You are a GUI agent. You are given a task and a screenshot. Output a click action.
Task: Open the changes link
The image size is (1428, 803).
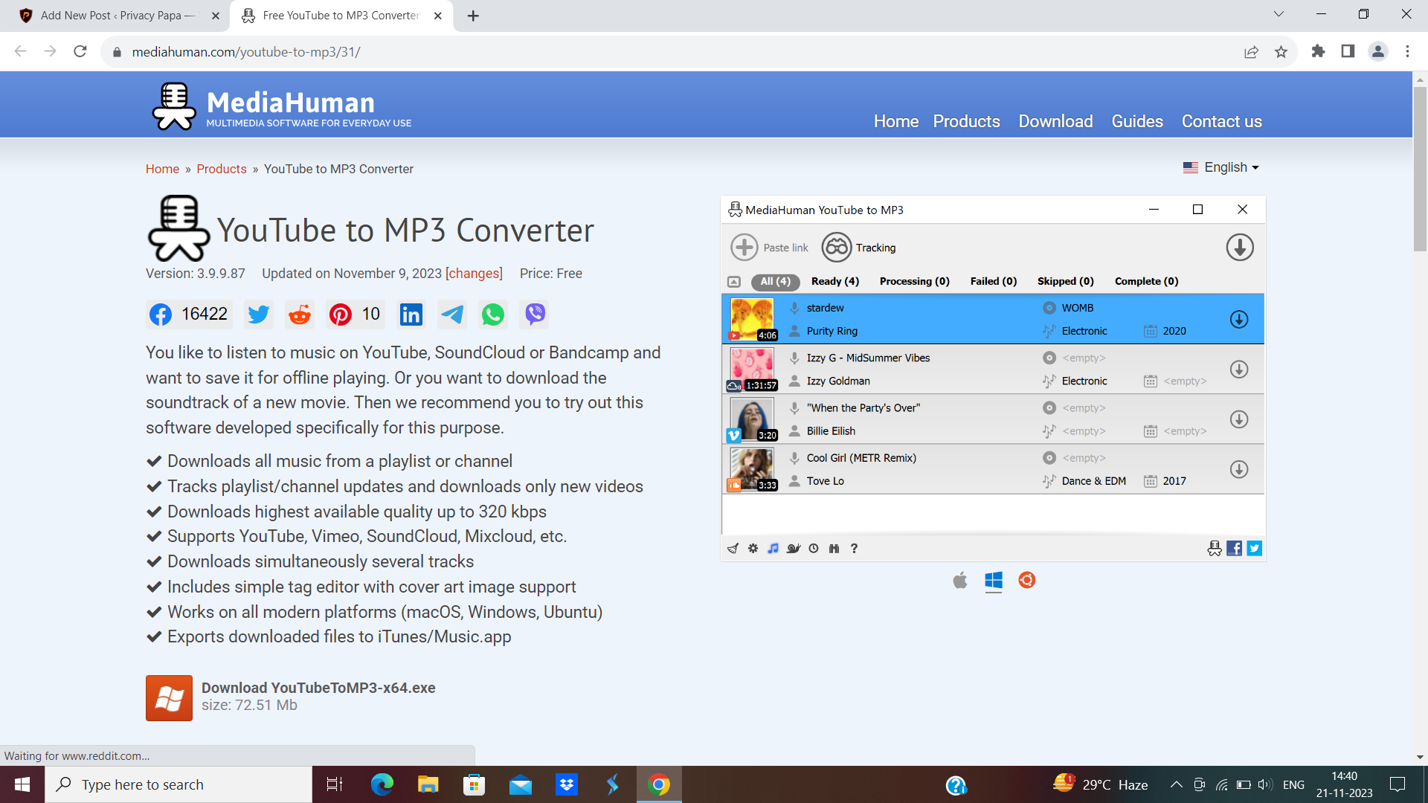click(x=474, y=274)
